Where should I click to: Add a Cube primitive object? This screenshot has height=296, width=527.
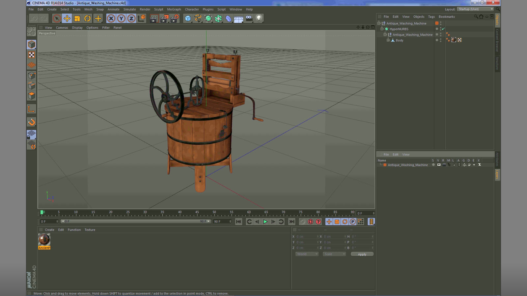point(188,18)
